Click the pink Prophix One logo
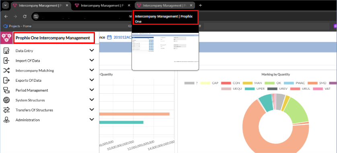Viewport: 337px width, 153px height. 6,38
